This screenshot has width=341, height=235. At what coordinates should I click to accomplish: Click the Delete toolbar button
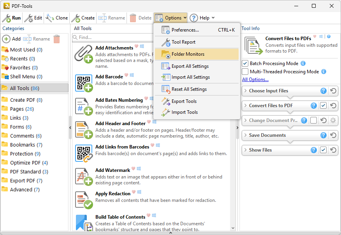(141, 18)
